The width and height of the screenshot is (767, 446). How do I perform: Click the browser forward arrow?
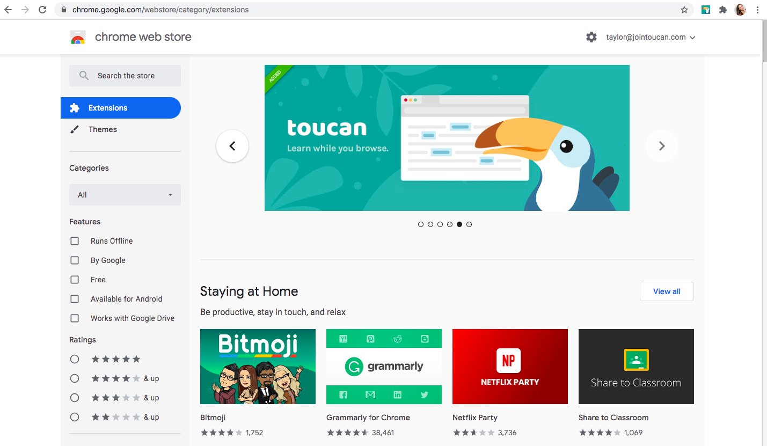point(25,10)
